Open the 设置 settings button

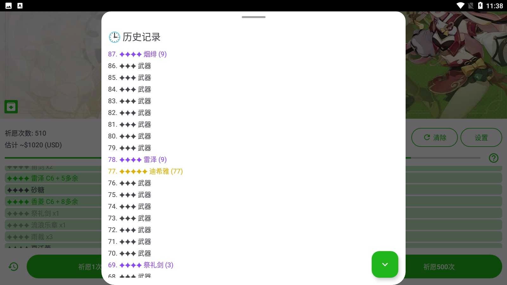click(x=481, y=137)
